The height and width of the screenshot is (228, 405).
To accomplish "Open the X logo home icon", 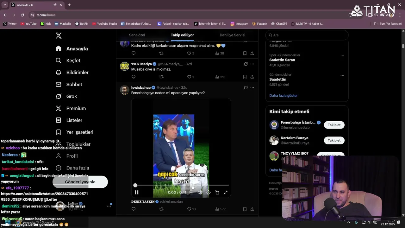I will (x=59, y=35).
